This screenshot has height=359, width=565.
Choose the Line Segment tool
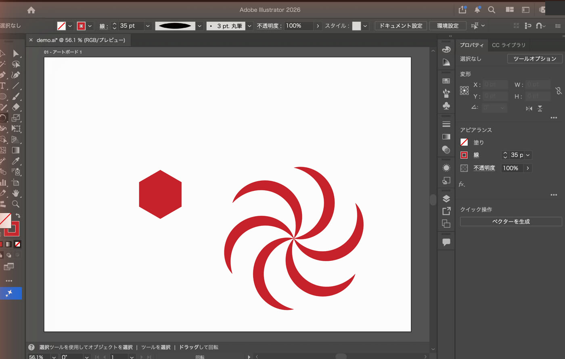[16, 86]
